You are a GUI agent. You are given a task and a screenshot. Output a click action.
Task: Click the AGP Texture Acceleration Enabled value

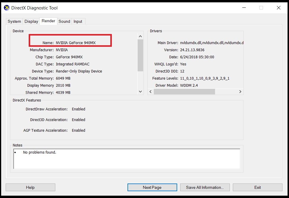coord(78,131)
